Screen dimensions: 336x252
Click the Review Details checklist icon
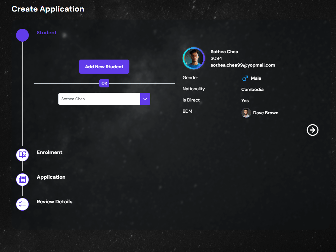[22, 204]
